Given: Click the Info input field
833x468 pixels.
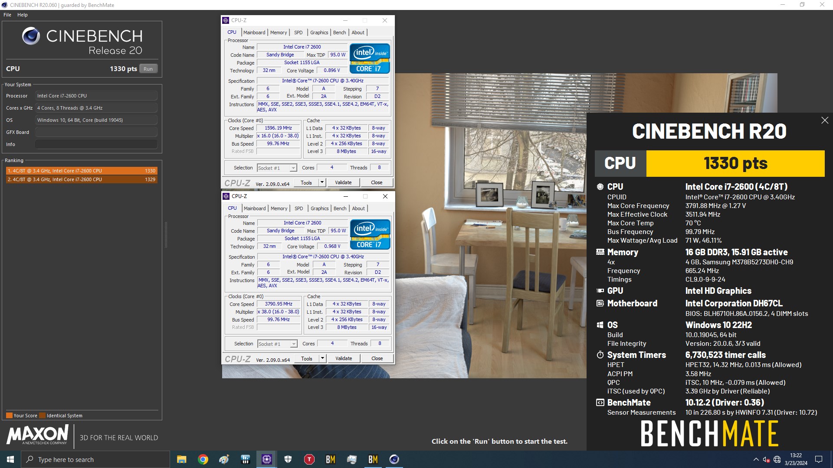Looking at the screenshot, I should point(96,144).
